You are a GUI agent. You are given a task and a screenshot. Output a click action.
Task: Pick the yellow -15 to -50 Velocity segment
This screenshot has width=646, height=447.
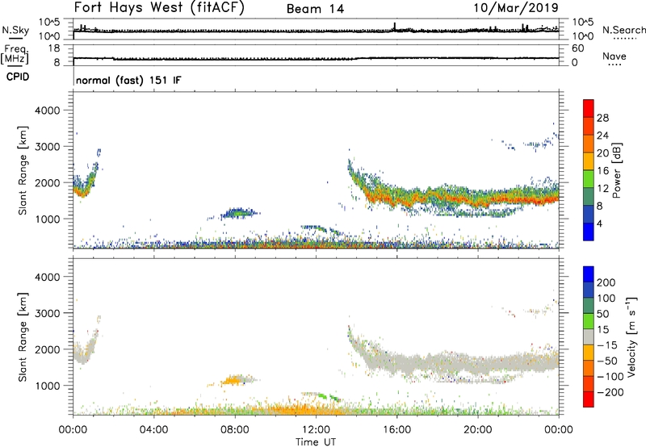589,353
